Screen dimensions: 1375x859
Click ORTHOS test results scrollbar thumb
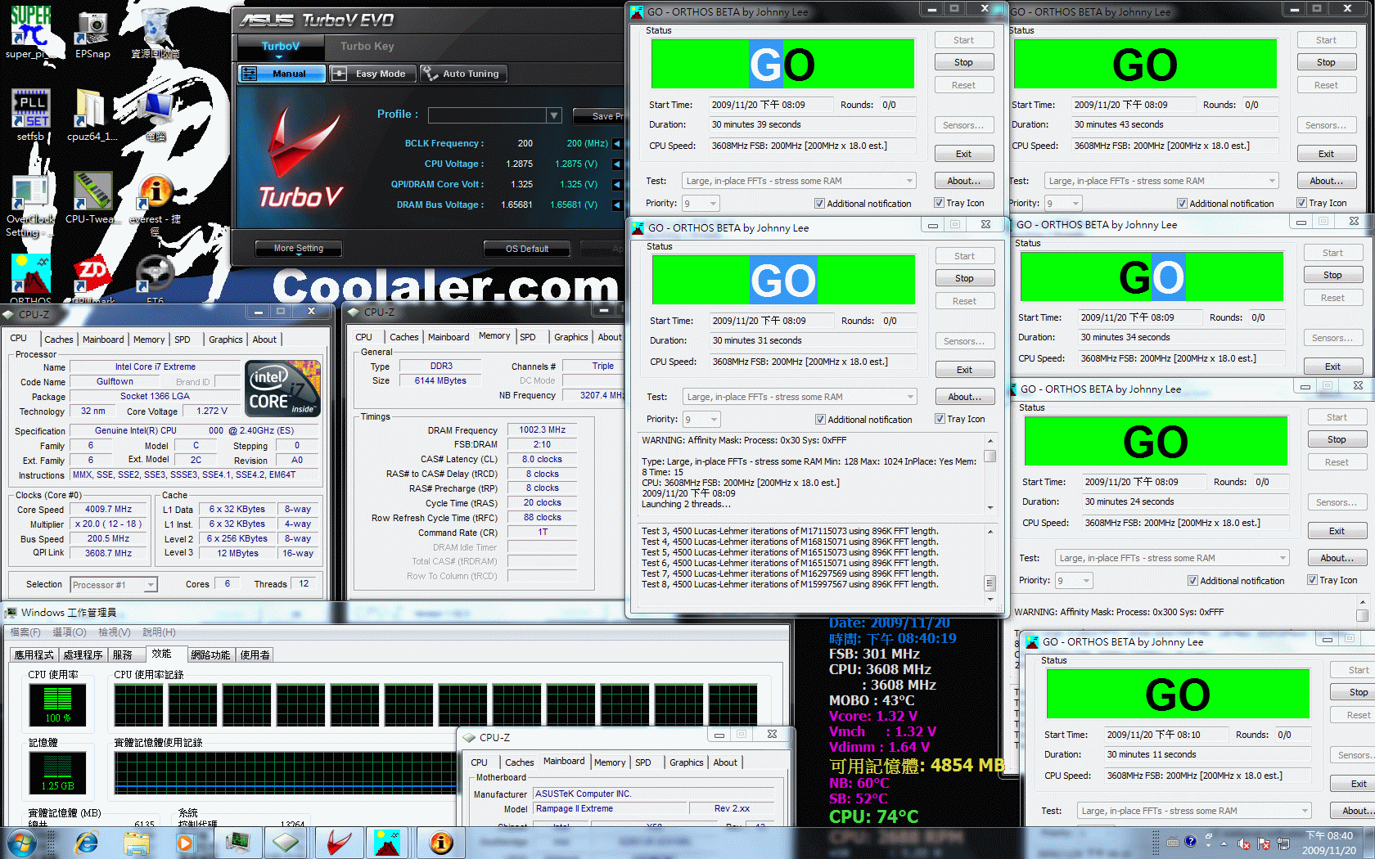pos(990,583)
